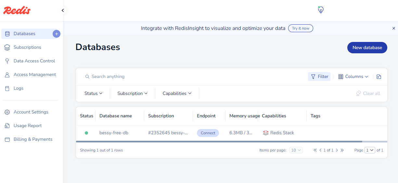Viewport: 398px width, 183px height.
Task: Click the Subscriptions layers icon
Action: click(x=7, y=47)
